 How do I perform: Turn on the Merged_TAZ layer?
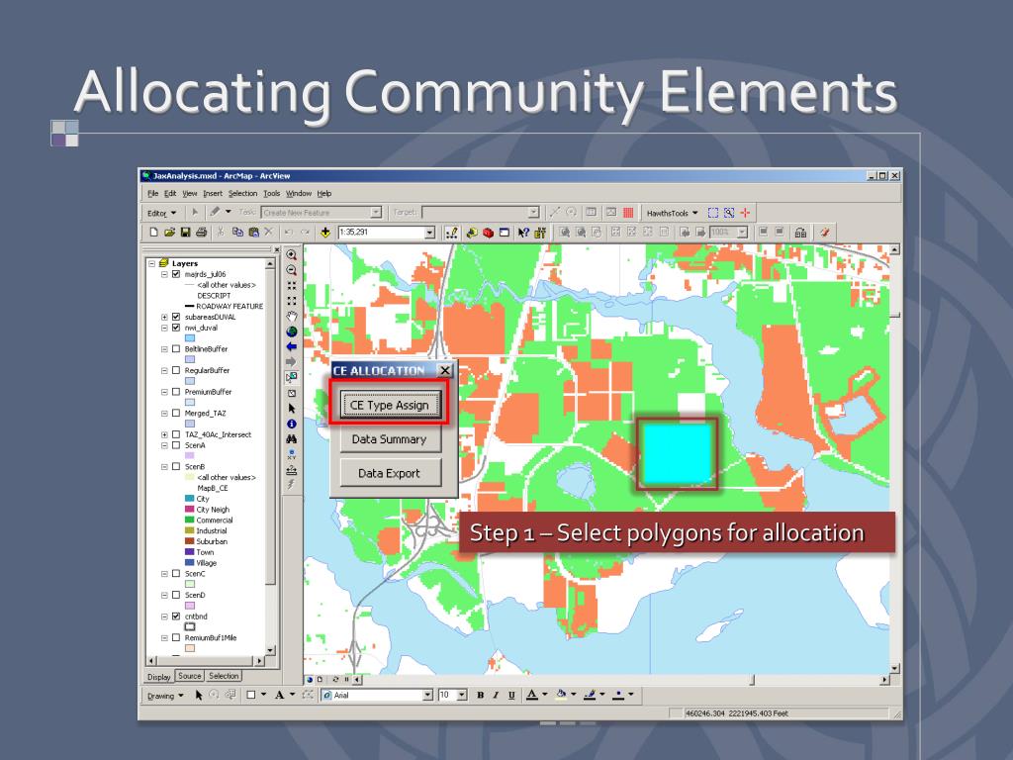176,413
